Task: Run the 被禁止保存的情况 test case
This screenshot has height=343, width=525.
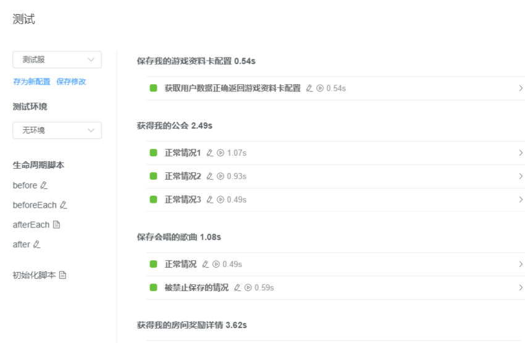Action: tap(248, 287)
